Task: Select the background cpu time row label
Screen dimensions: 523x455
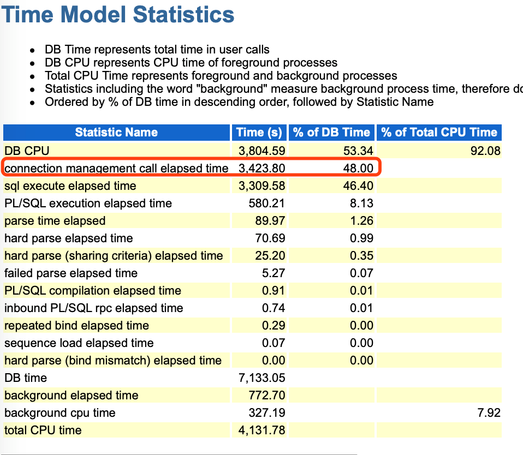Action: point(60,413)
